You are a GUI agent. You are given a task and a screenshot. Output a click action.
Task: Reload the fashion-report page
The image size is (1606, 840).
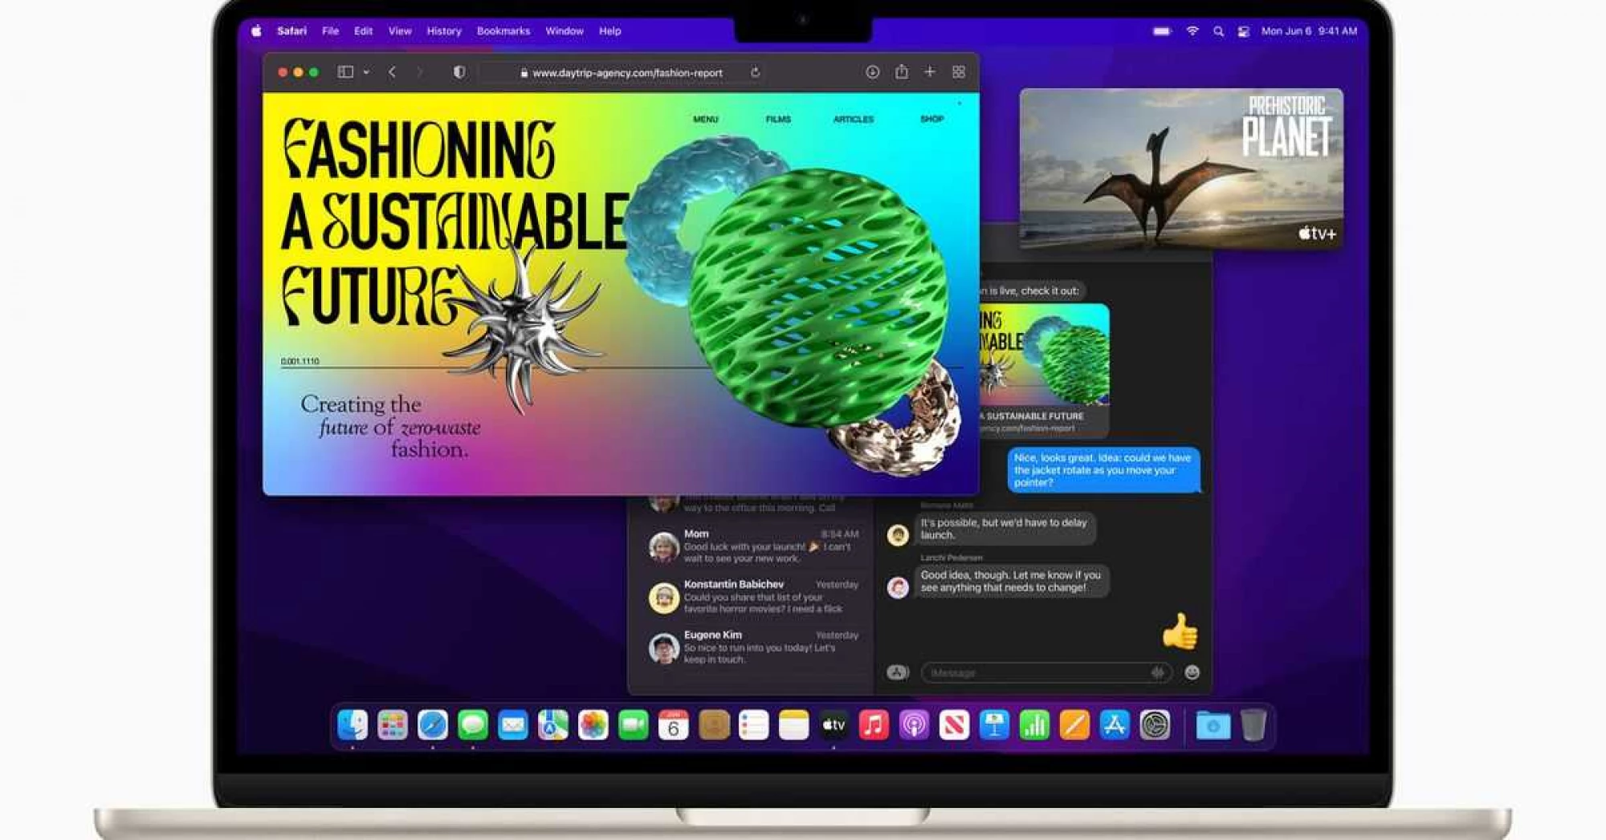click(x=755, y=72)
